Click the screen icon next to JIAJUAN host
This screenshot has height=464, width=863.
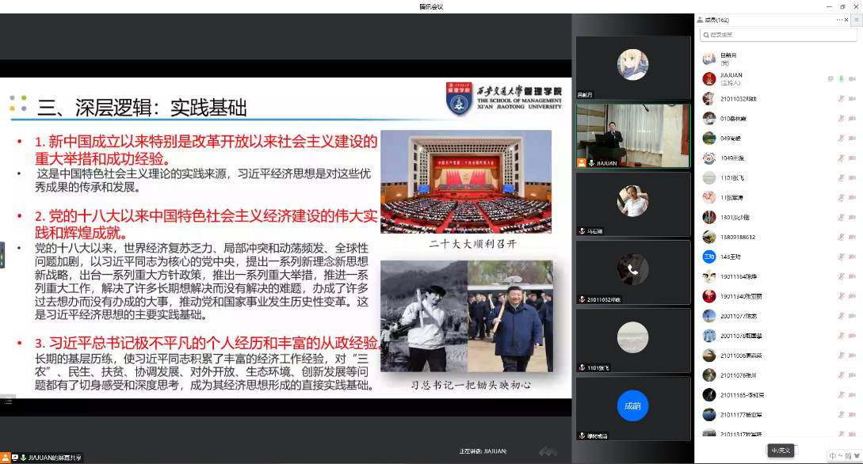[x=830, y=78]
